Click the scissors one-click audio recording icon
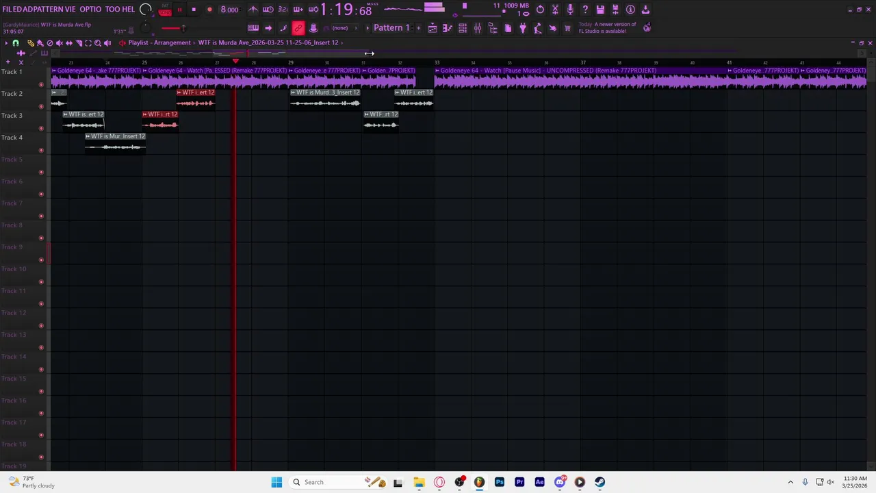876x493 pixels. (555, 10)
